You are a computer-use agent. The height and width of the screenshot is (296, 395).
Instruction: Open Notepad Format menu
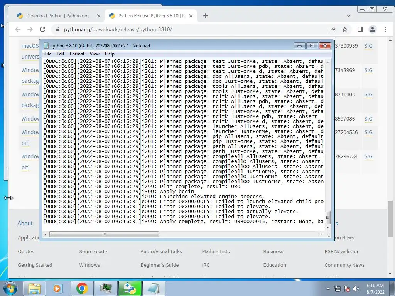pos(77,54)
